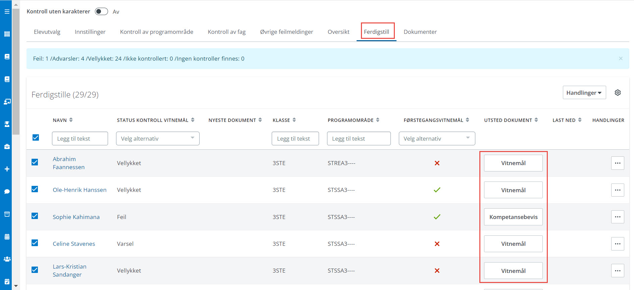Toggle the select-all checkbox in header
The height and width of the screenshot is (290, 634).
pos(36,137)
